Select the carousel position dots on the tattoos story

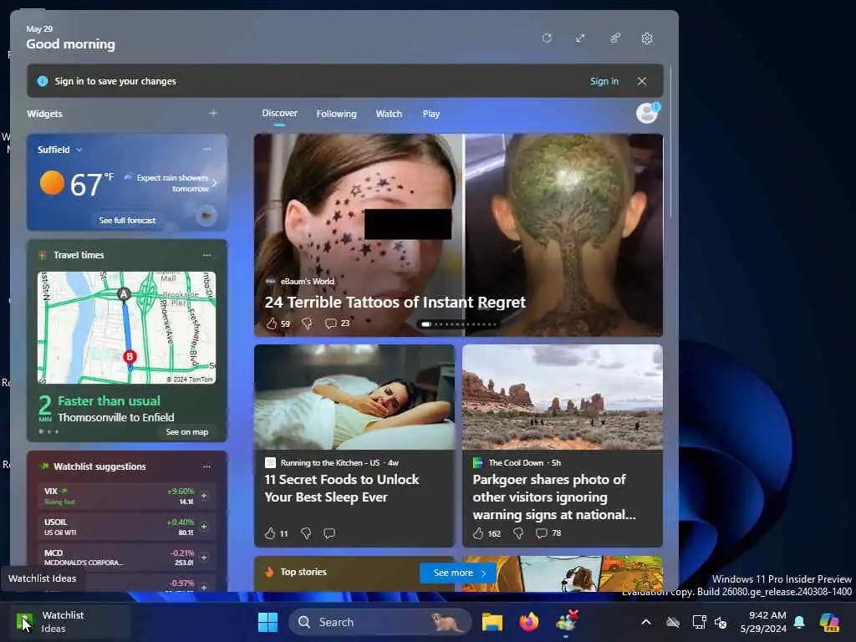coord(459,324)
